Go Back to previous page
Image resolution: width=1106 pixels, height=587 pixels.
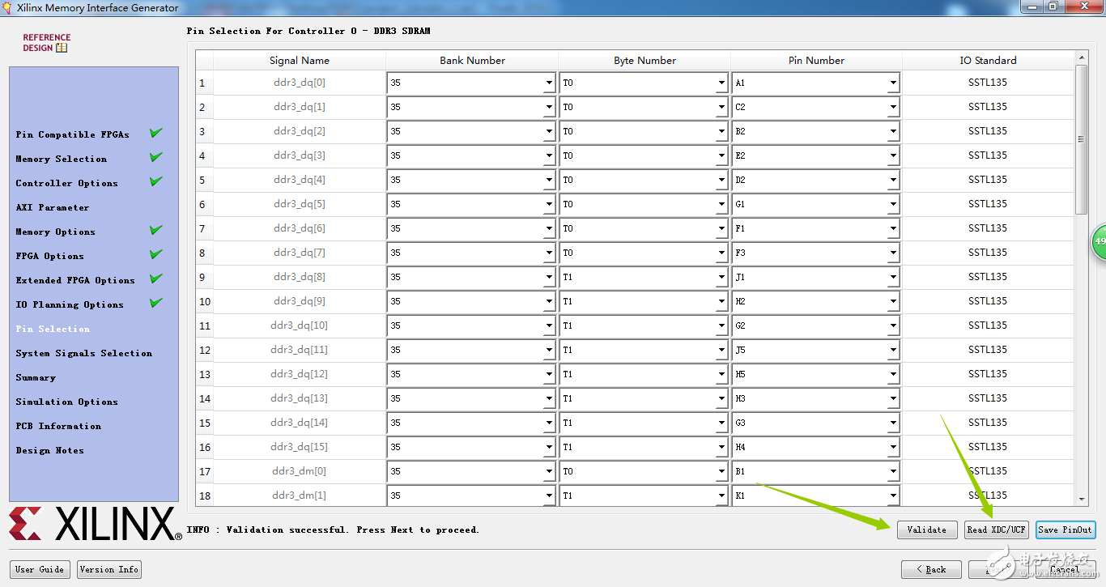(x=931, y=569)
